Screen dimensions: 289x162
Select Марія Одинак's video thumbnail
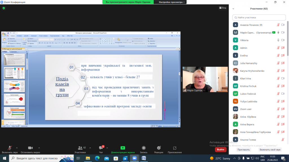click(205, 79)
